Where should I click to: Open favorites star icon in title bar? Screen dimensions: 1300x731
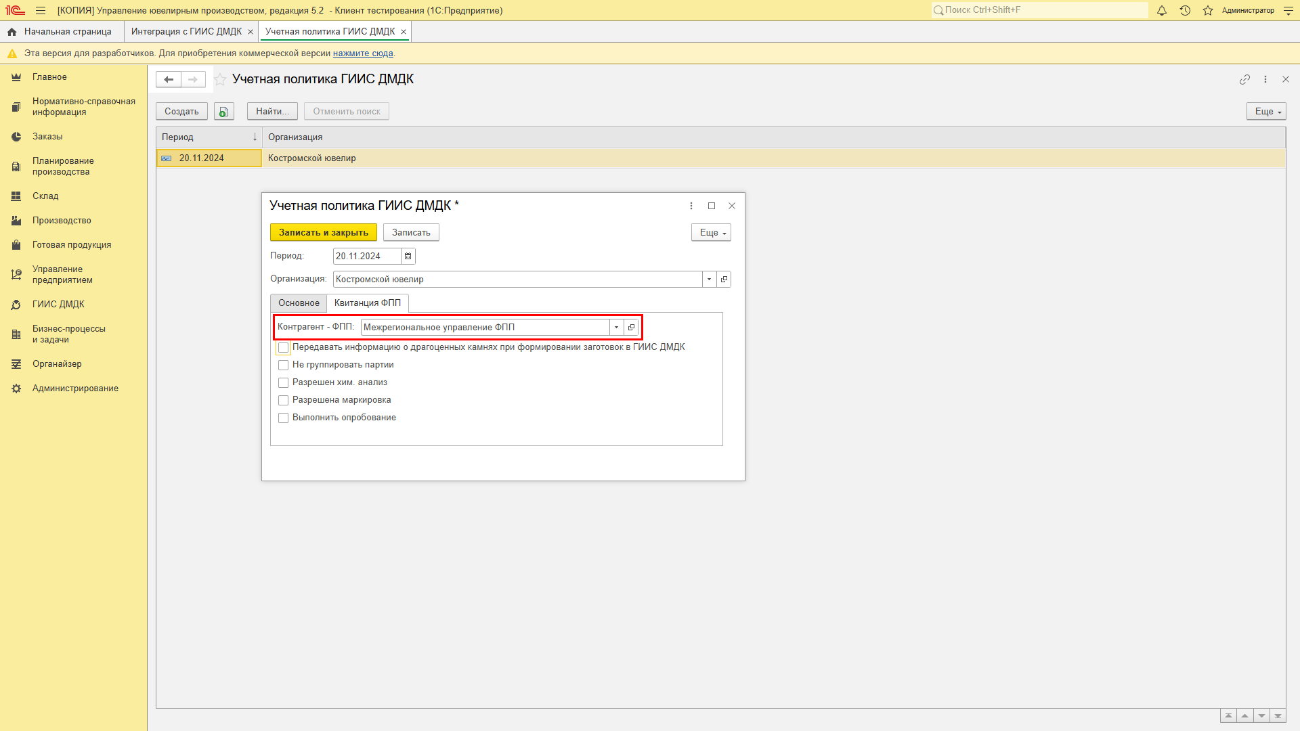pos(1208,10)
